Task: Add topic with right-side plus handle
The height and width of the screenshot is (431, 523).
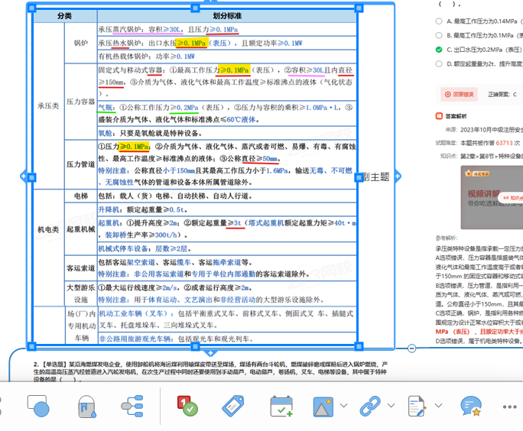Action: point(398,176)
